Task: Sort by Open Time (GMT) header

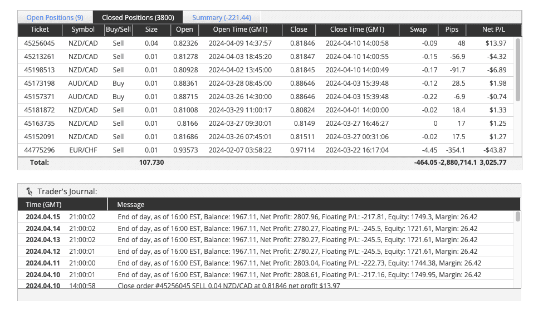Action: click(241, 29)
